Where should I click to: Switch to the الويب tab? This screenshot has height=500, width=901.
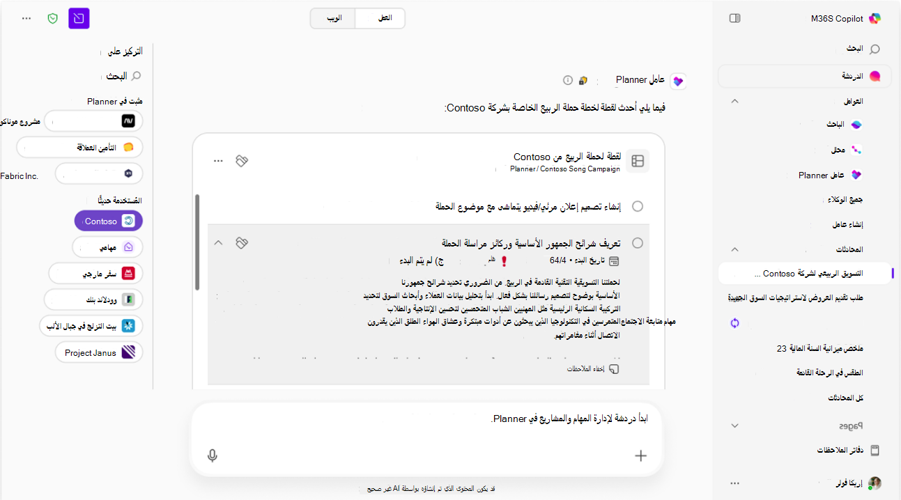coord(334,18)
